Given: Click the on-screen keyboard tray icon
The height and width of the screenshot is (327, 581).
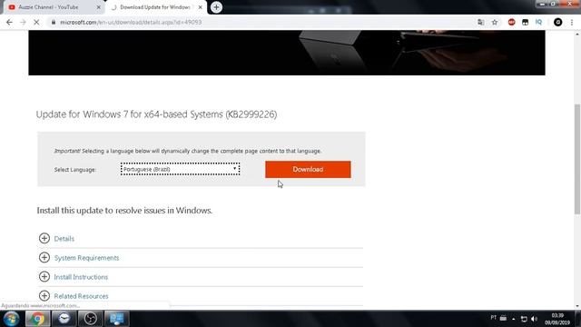Looking at the screenshot, I should (x=503, y=318).
